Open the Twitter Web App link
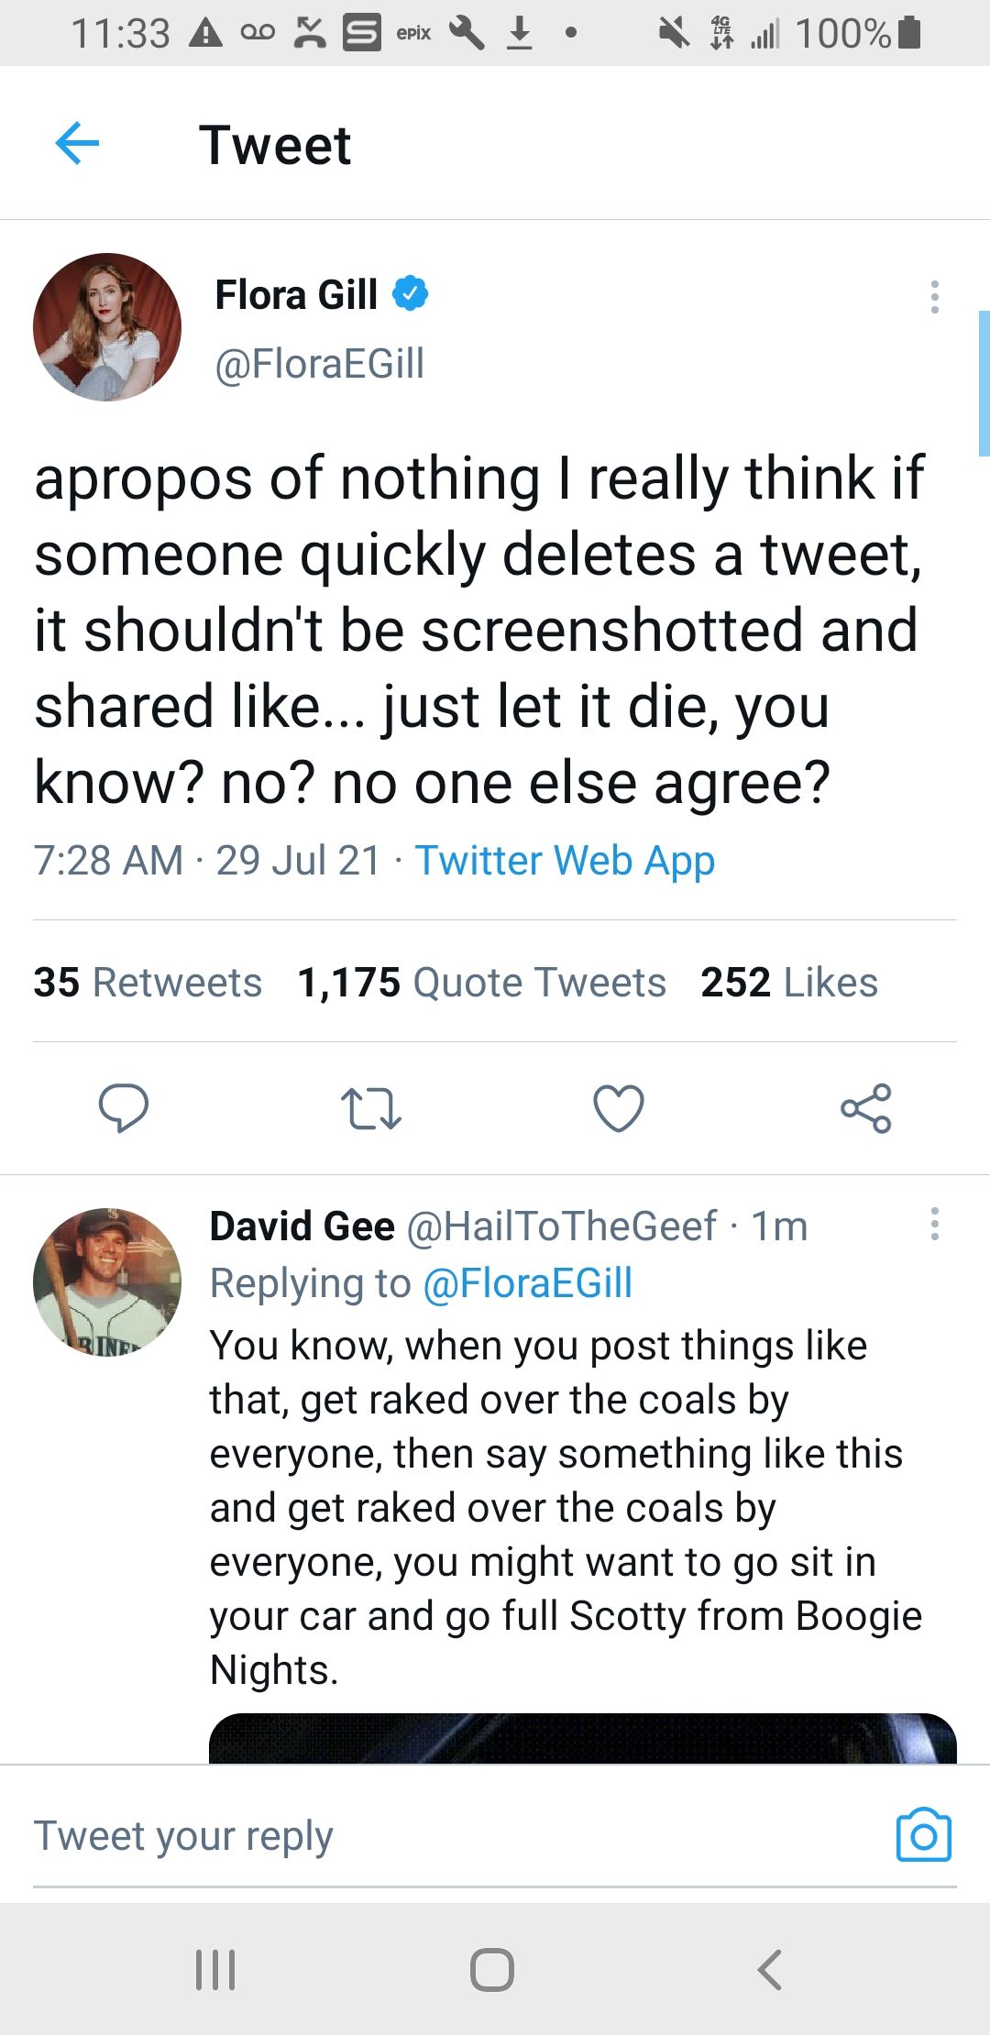The width and height of the screenshot is (990, 2035). click(565, 861)
